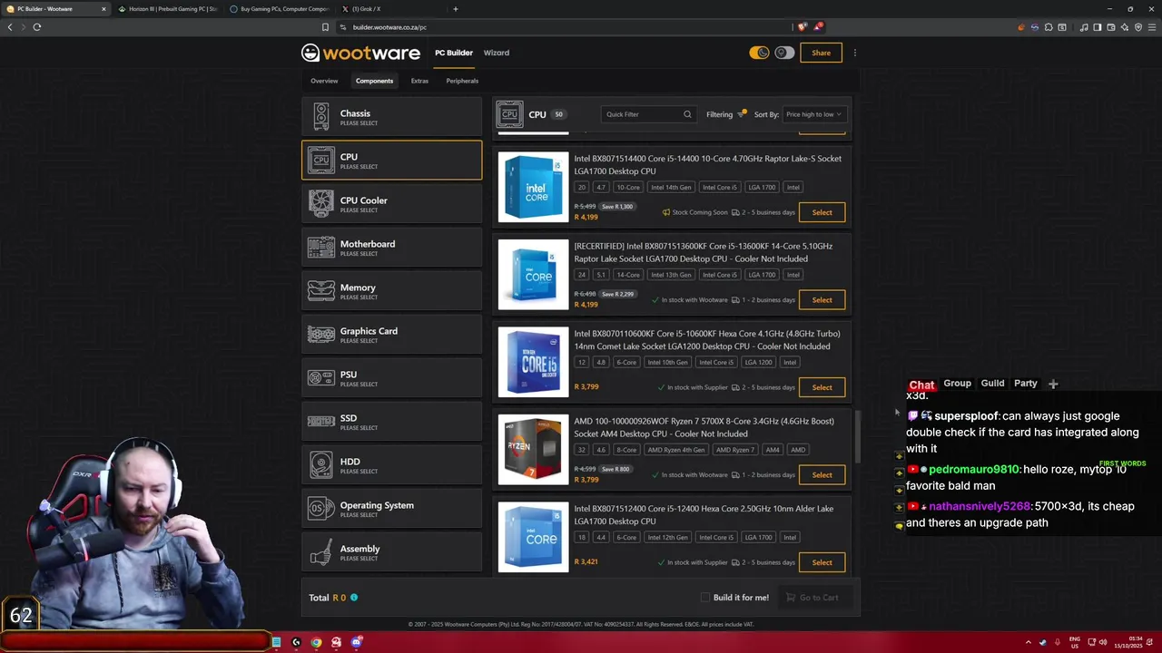Focus the Quick Filter input field
This screenshot has width=1162, height=653.
pyautogui.click(x=648, y=114)
